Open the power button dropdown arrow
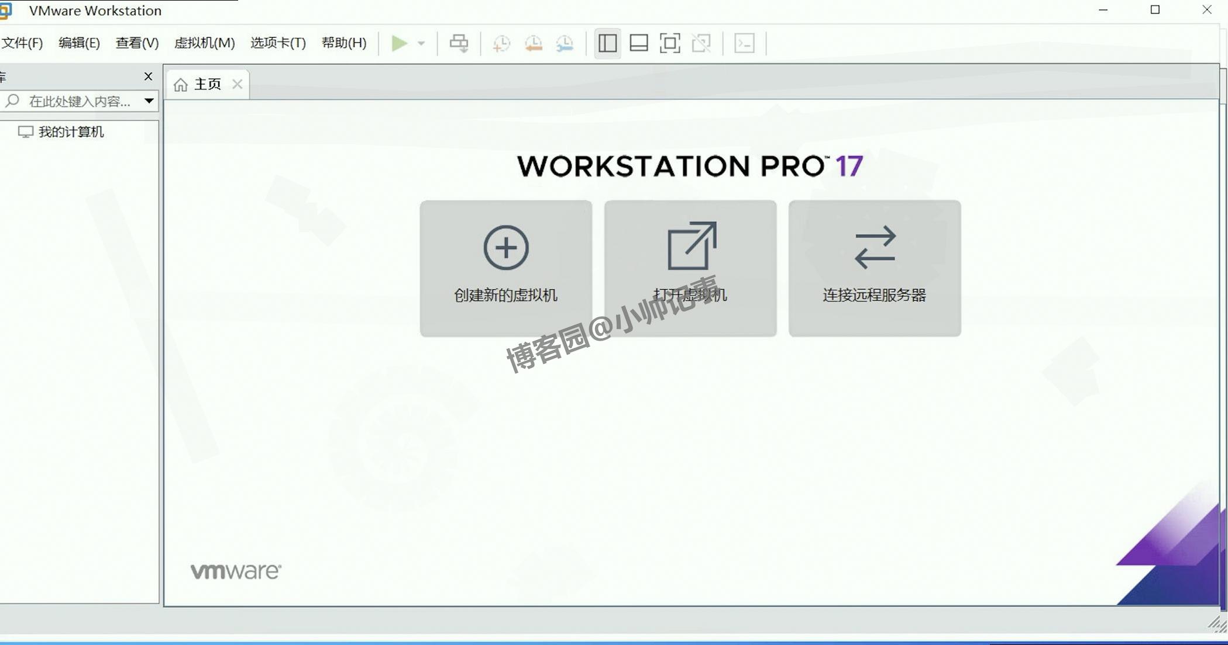1228x645 pixels. pyautogui.click(x=421, y=43)
